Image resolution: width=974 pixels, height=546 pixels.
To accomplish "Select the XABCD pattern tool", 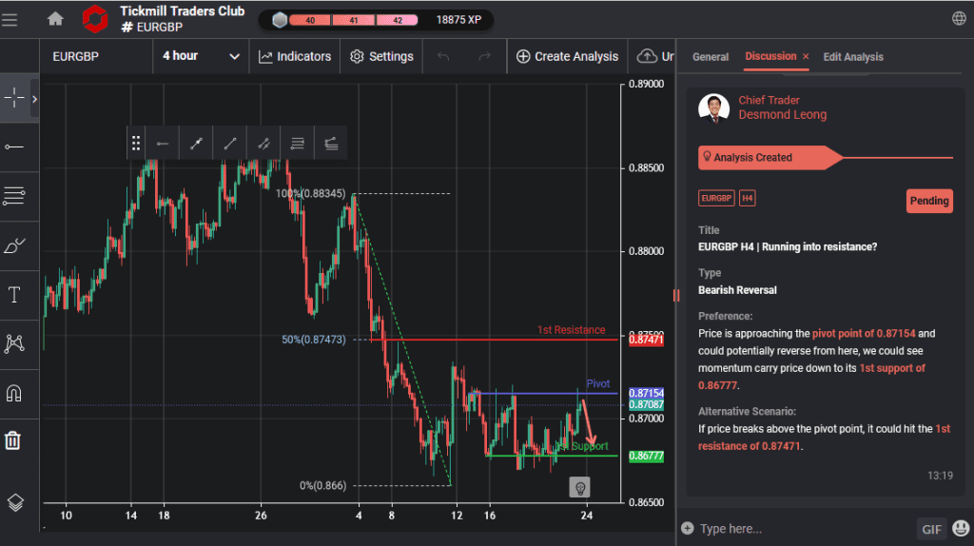I will click(x=14, y=343).
